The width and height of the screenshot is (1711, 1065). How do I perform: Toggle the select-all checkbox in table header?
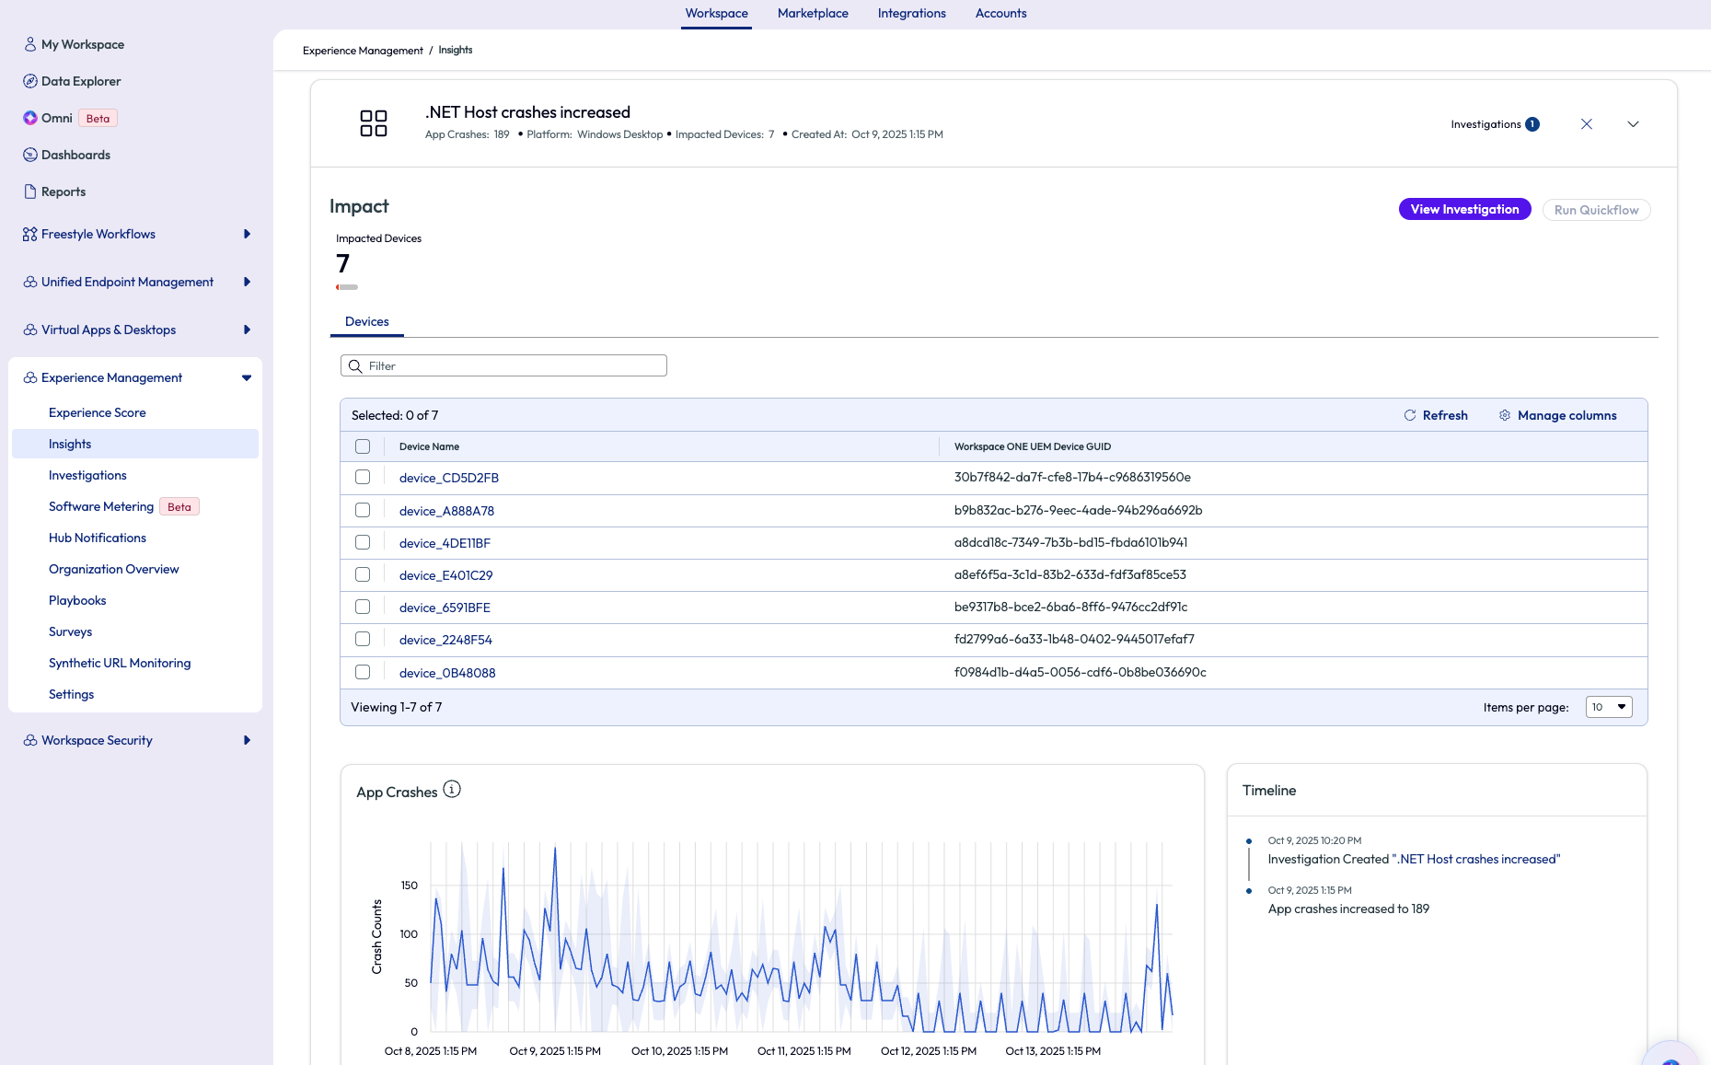point(363,446)
